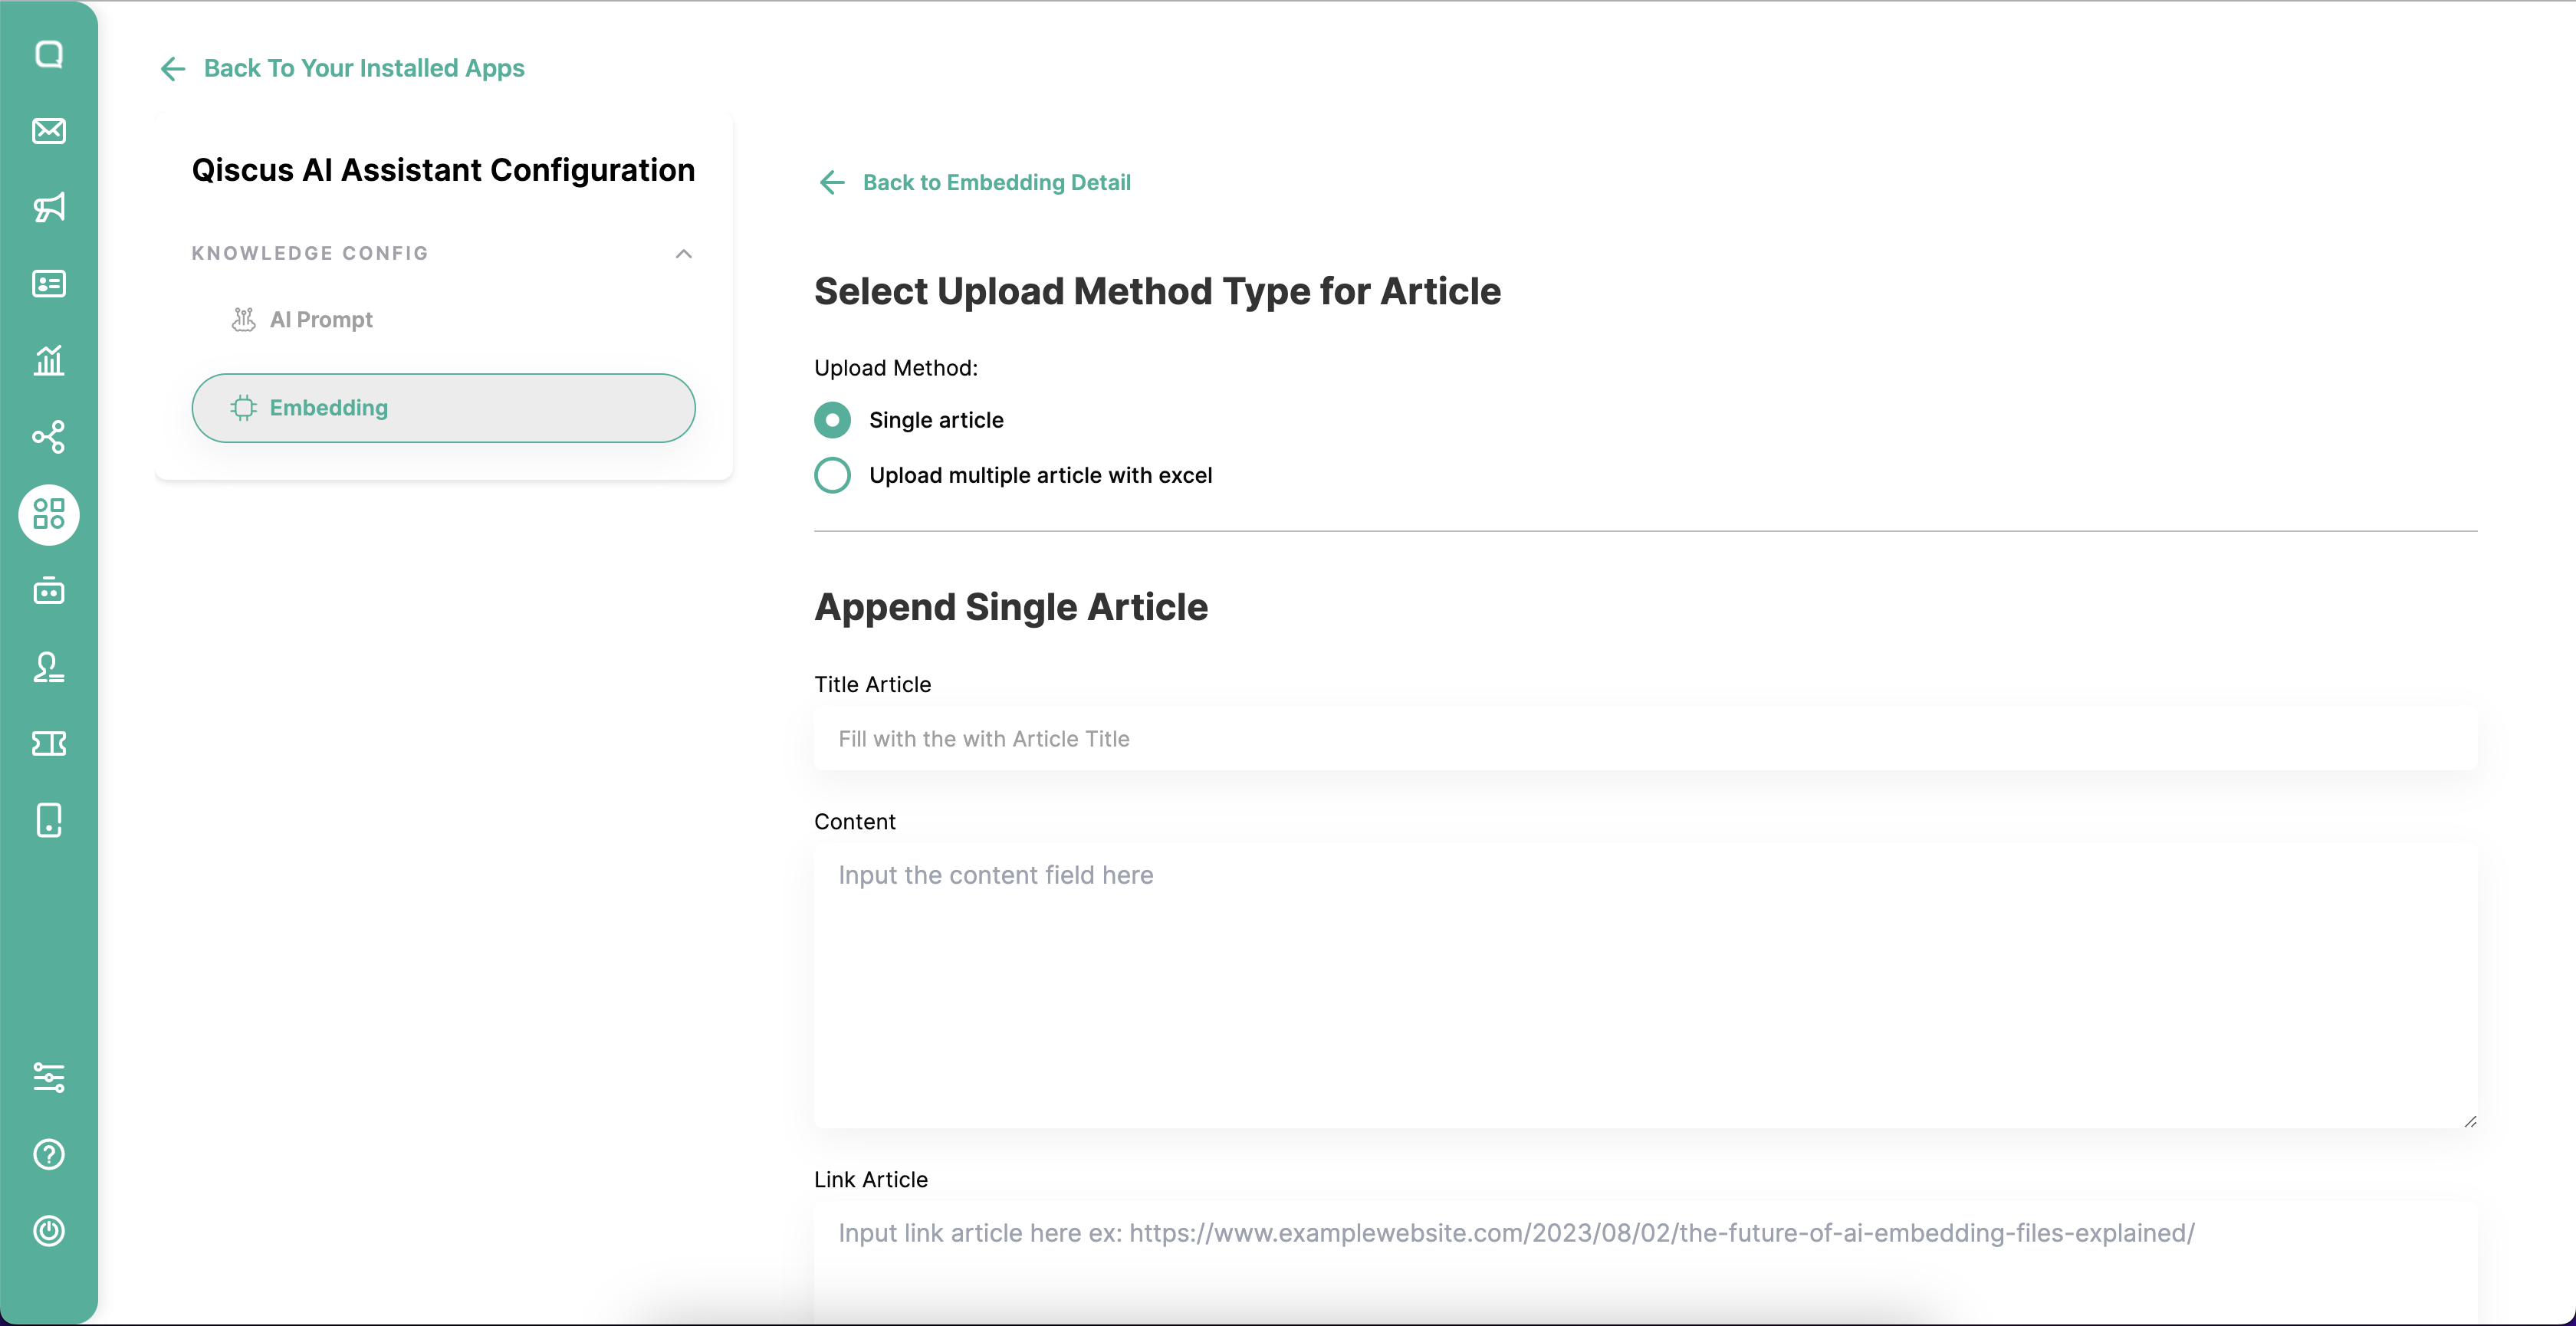Click the arrow beside Back To Your Installed Apps
2576x1326 pixels.
[x=173, y=68]
